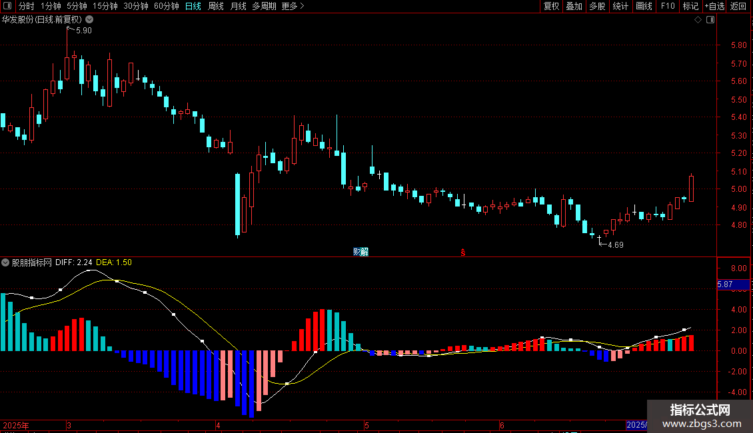Click the 华发股份(日线.前复权) chart title
The height and width of the screenshot is (433, 753).
(42, 20)
